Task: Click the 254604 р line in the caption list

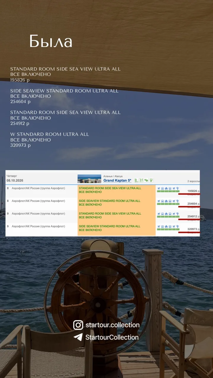Action: (20, 102)
